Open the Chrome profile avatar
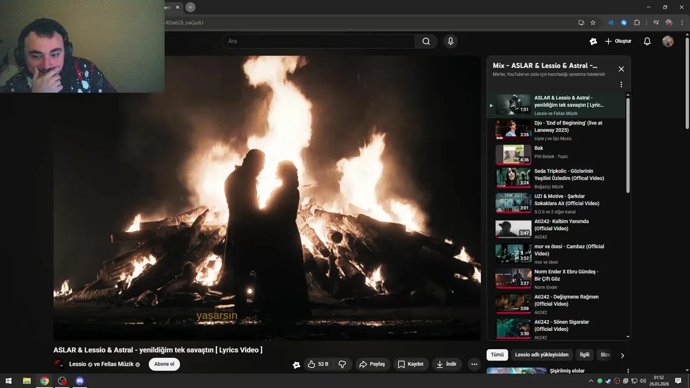 669,23
